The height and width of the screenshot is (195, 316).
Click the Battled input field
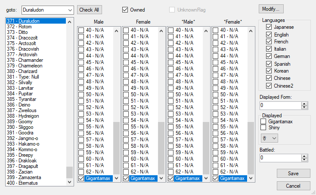[281, 158]
